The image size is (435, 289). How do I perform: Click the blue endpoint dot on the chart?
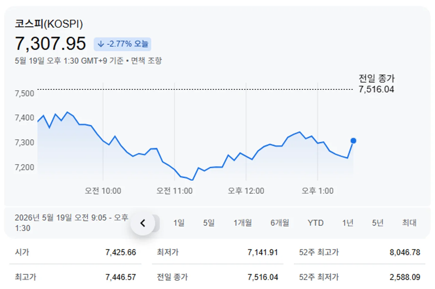(x=353, y=141)
